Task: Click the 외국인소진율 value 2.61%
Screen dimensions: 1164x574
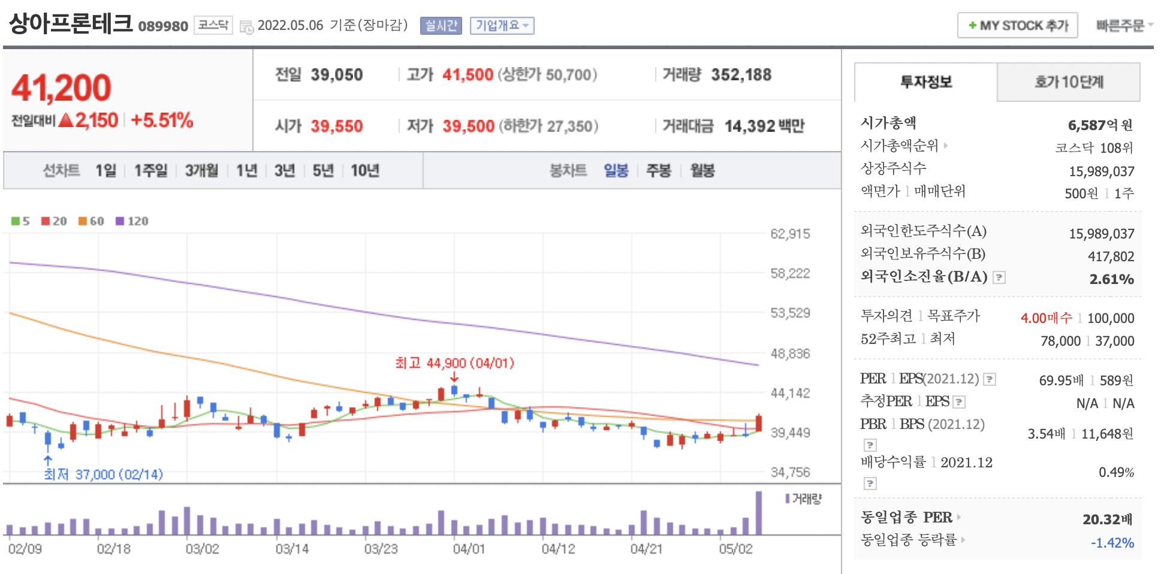Action: pyautogui.click(x=1112, y=279)
